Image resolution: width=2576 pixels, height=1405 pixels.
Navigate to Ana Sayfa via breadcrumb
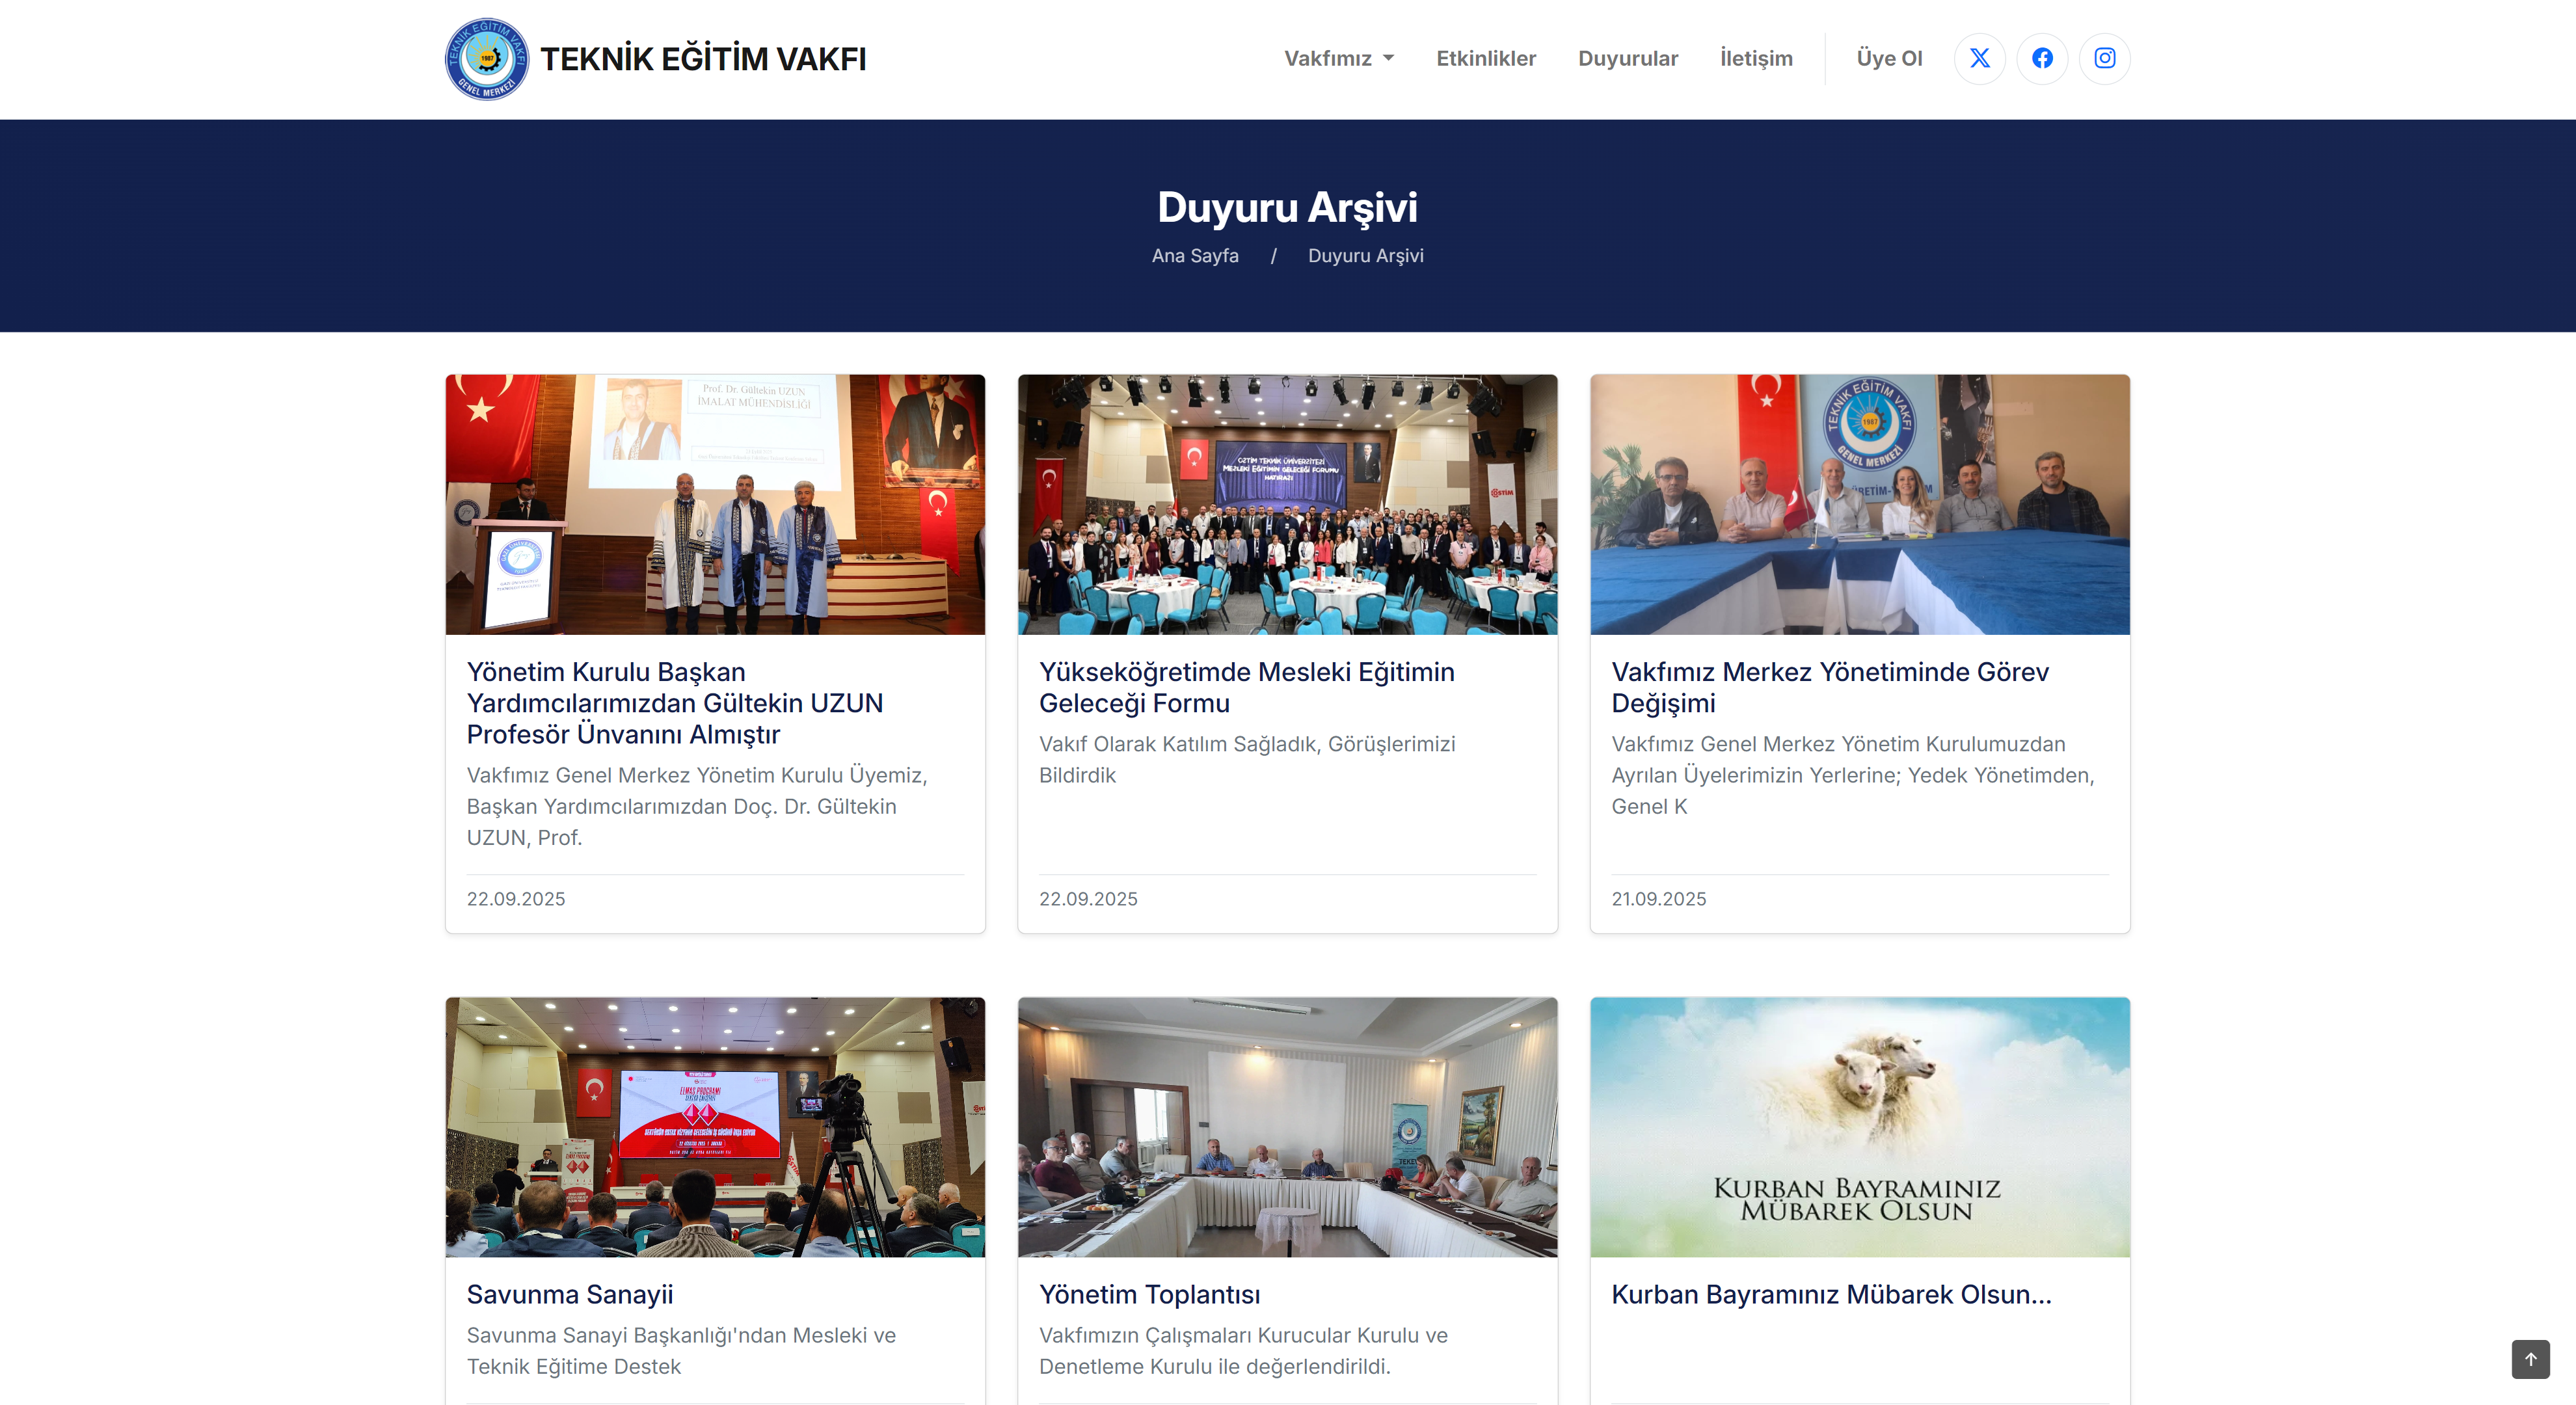pyautogui.click(x=1195, y=256)
